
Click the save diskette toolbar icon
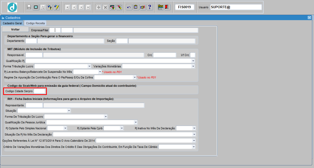point(29,7)
